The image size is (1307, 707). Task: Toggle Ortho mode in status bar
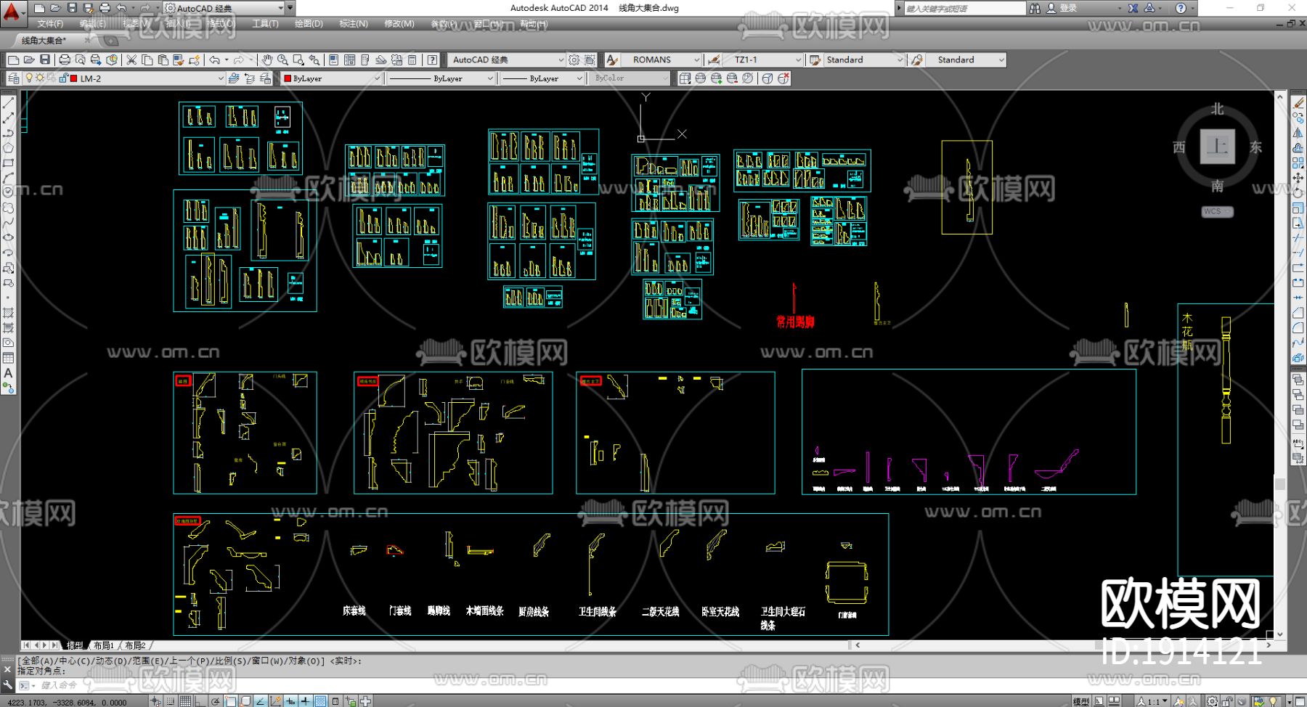coord(200,701)
